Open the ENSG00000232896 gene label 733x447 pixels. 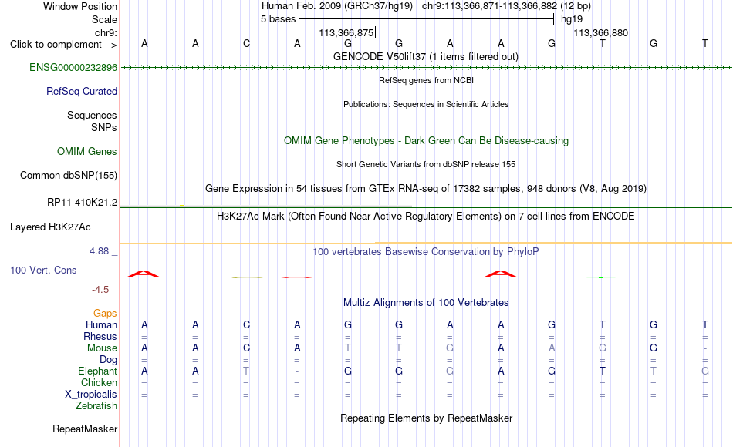pyautogui.click(x=73, y=67)
